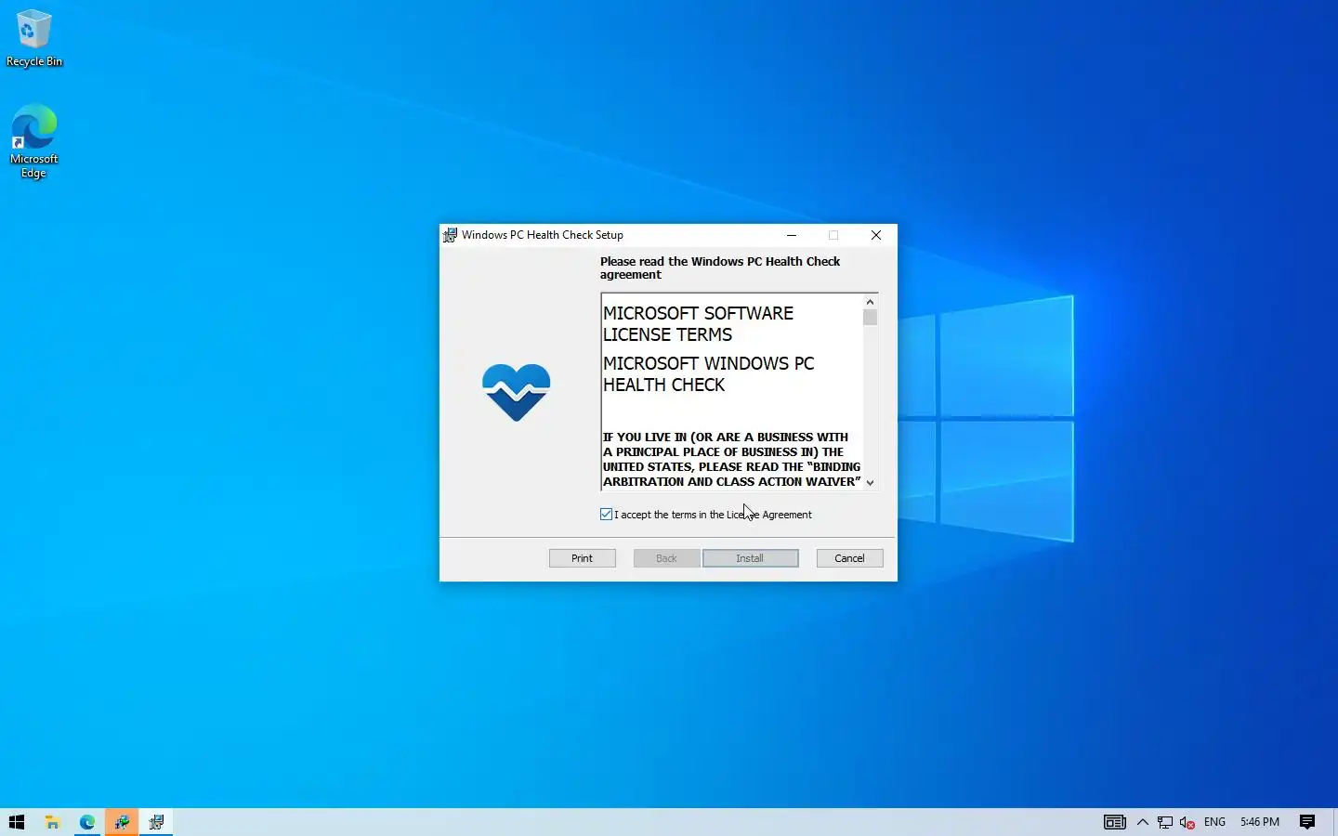Click the Install button
The width and height of the screenshot is (1338, 836).
point(750,558)
